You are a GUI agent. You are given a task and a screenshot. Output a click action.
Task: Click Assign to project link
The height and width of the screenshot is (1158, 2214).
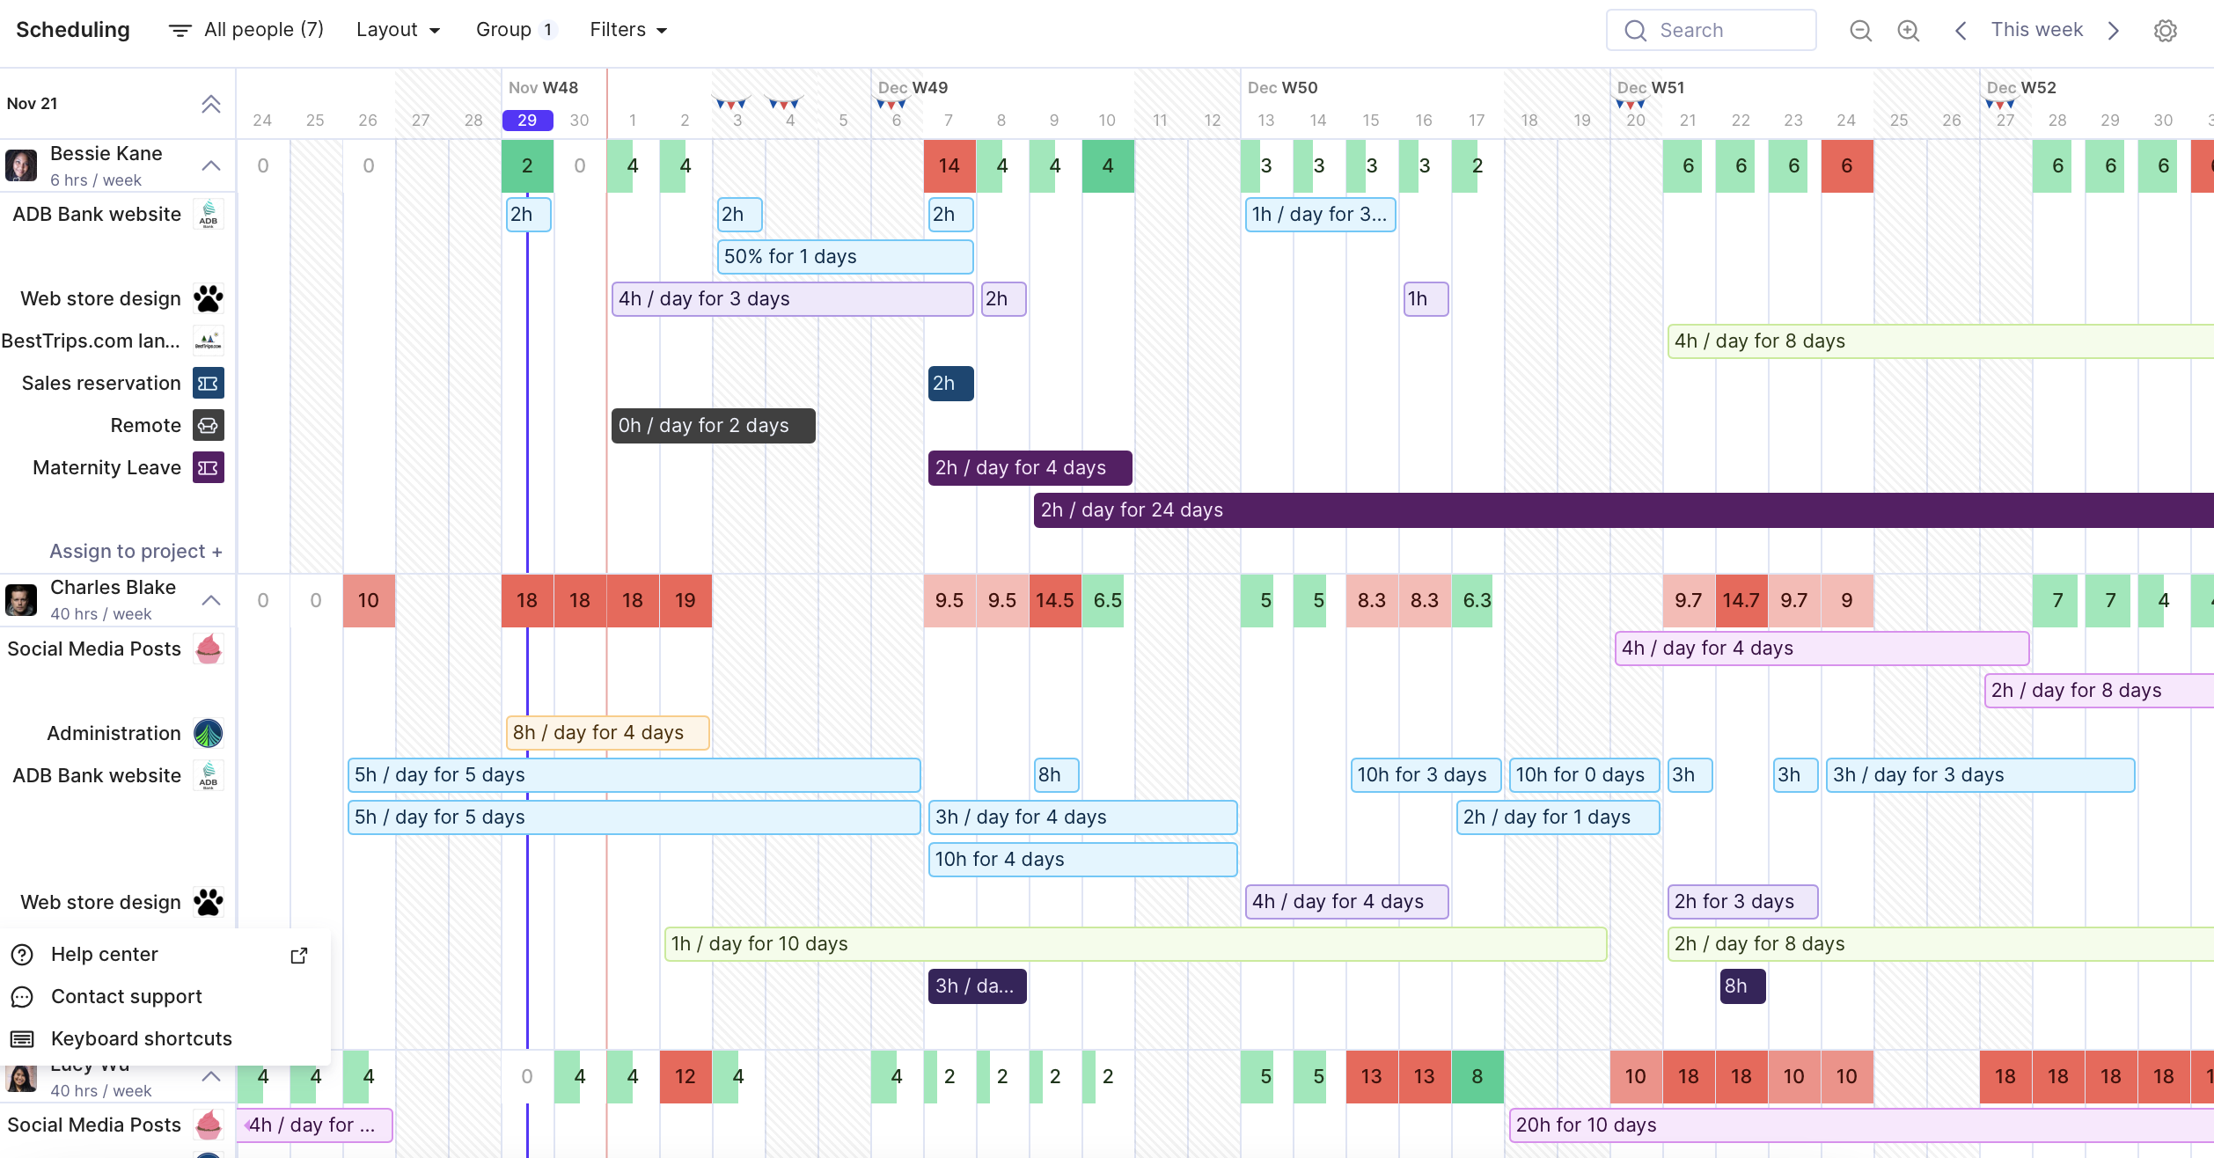pos(136,552)
